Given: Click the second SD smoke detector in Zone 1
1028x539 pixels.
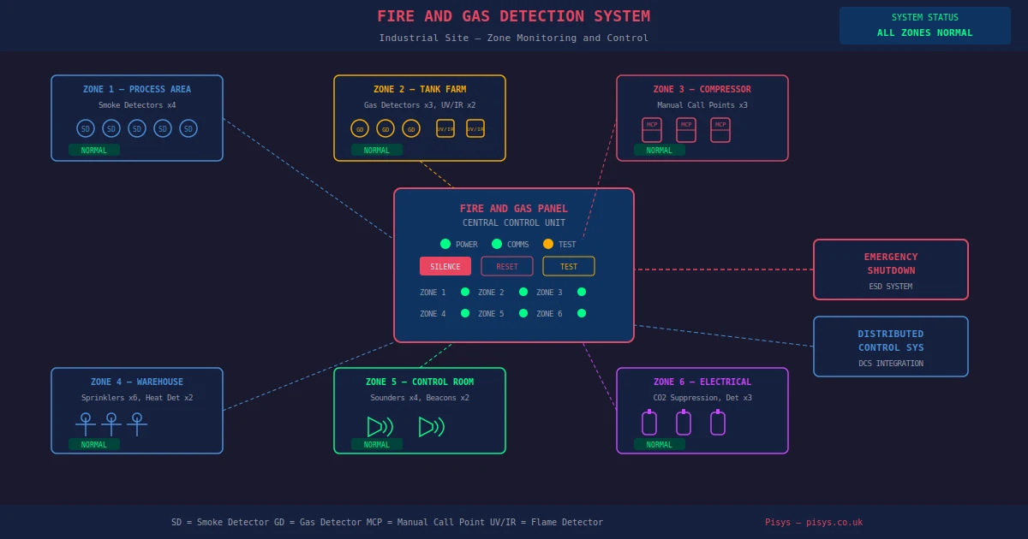Looking at the screenshot, I should coord(111,128).
